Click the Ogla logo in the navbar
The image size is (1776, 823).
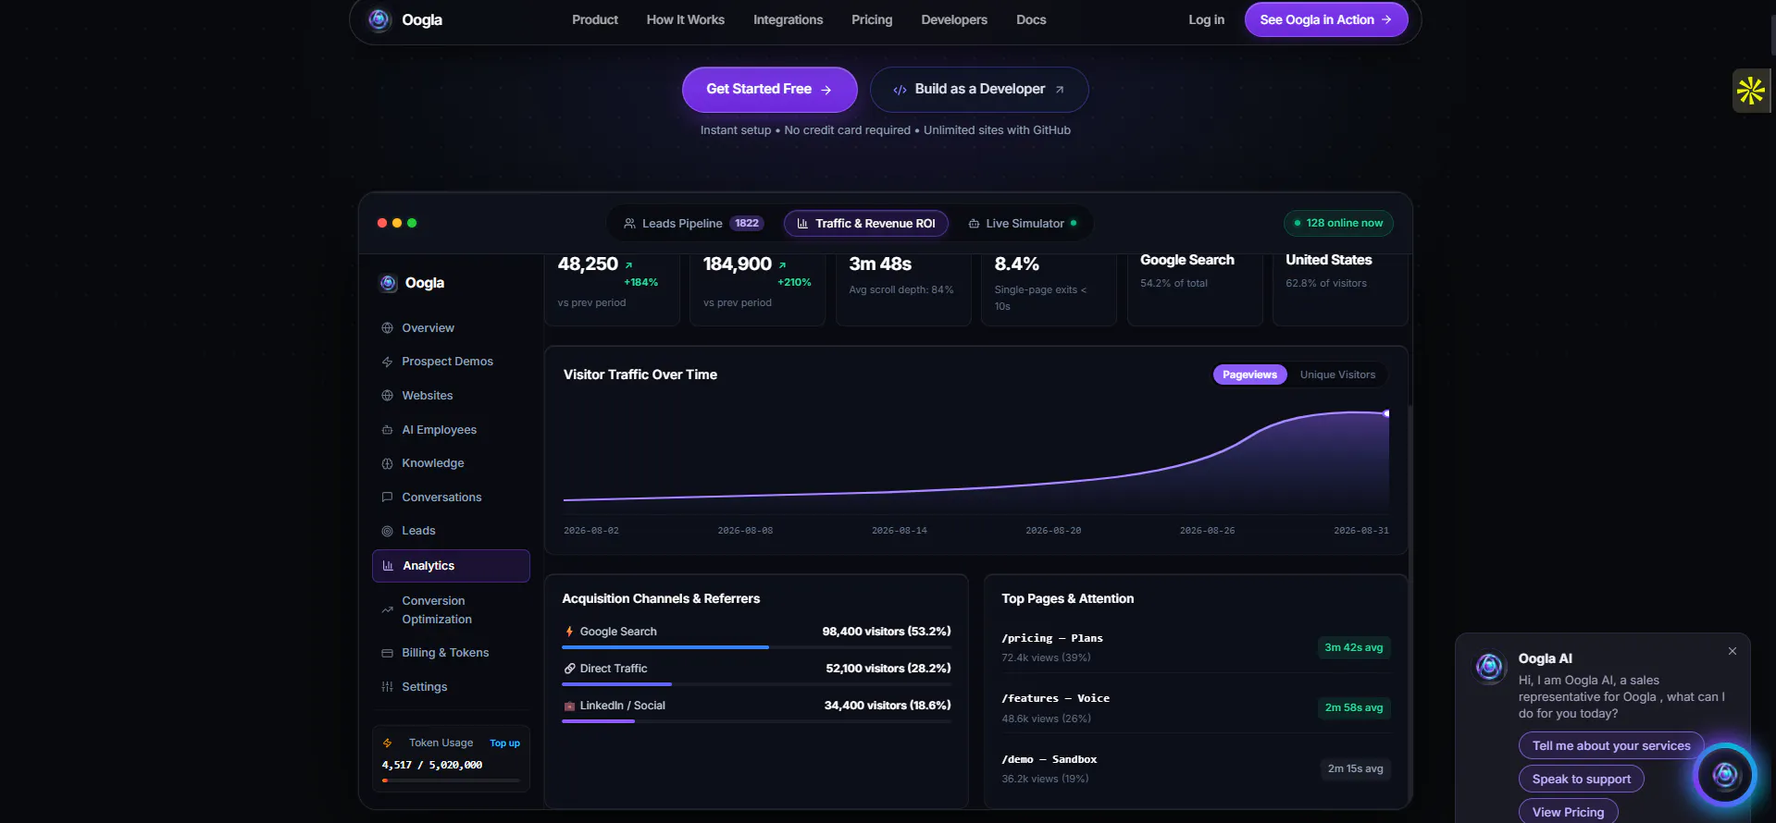379,19
